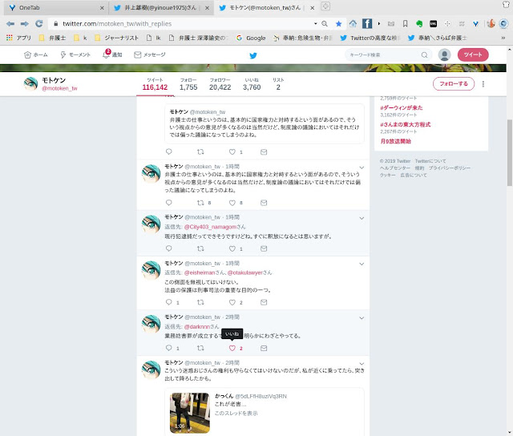513x436 pixels.
Task: Close the モトケン browser tab
Action: (312, 8)
